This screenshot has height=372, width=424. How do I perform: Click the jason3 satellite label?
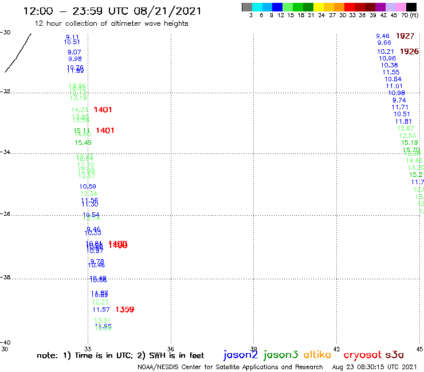281,355
